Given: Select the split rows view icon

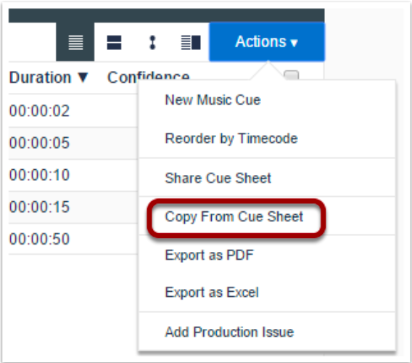Looking at the screenshot, I should click(x=114, y=42).
